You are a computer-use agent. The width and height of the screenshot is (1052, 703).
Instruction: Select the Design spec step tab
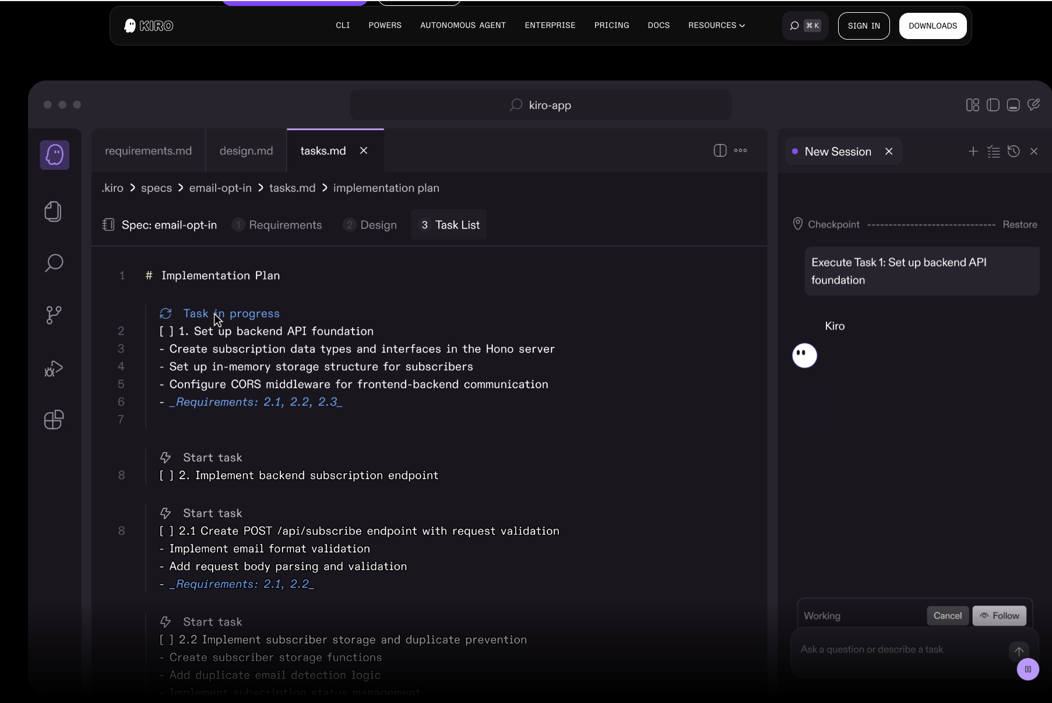pos(370,225)
